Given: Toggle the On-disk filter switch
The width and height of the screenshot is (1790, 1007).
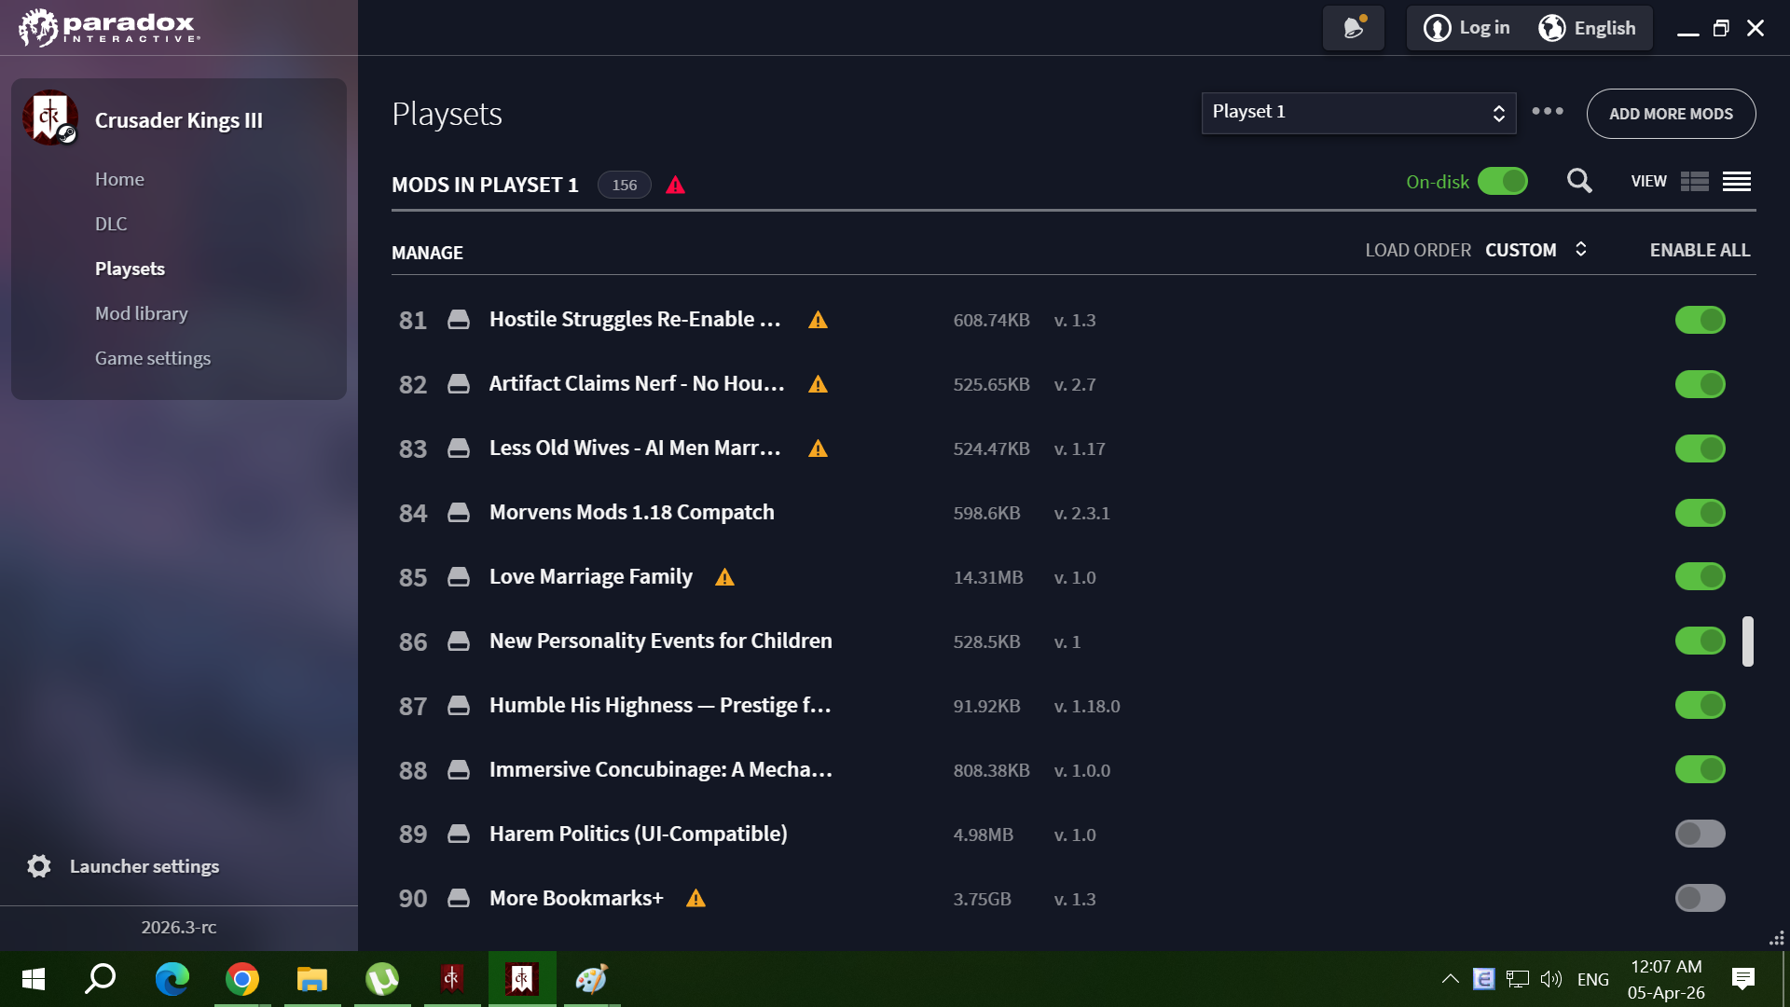Looking at the screenshot, I should (x=1503, y=181).
